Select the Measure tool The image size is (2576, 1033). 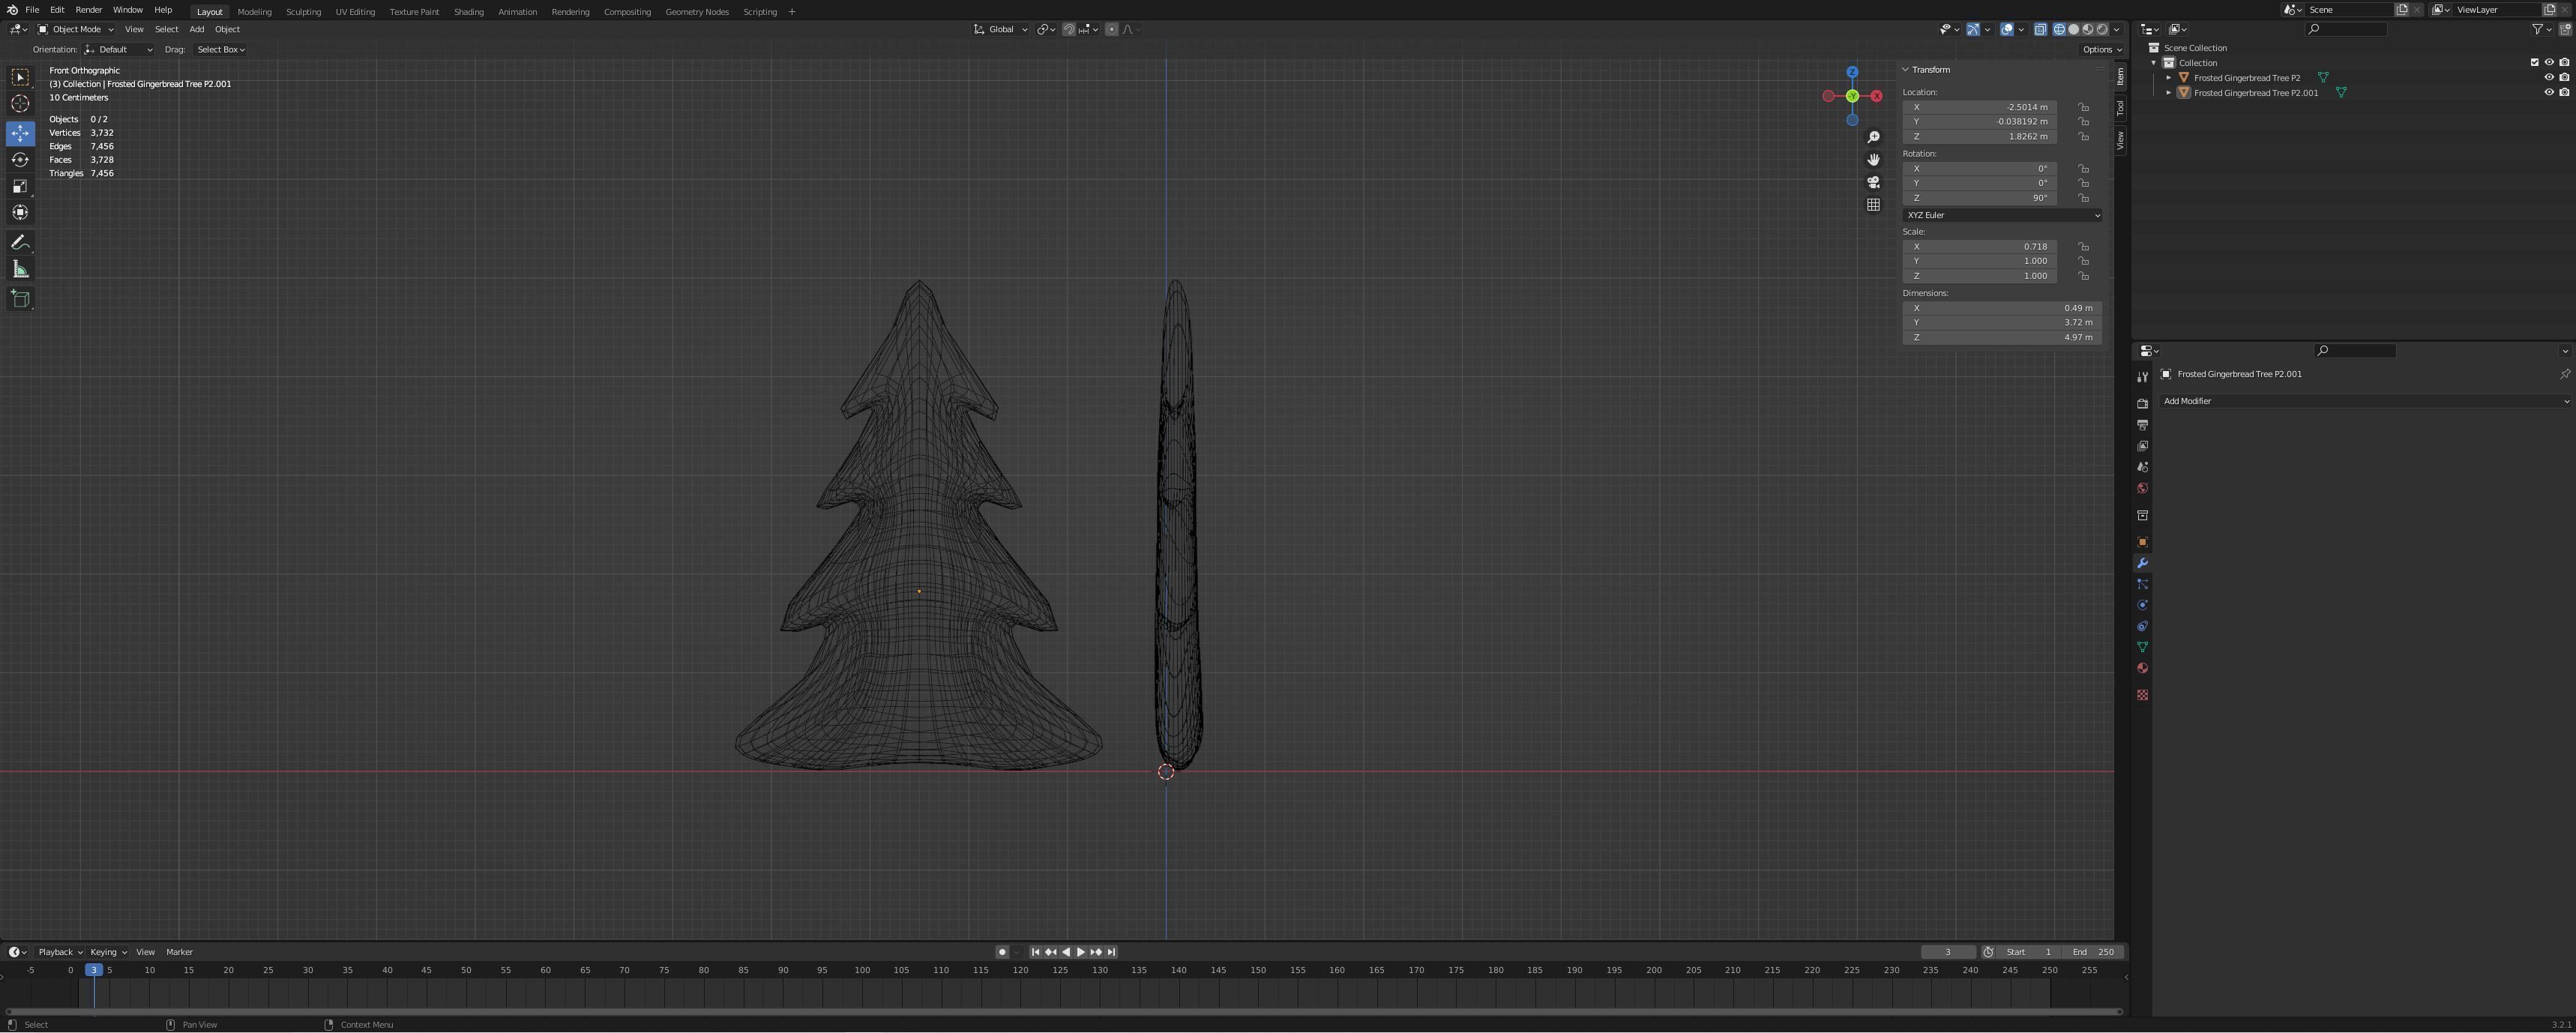20,268
